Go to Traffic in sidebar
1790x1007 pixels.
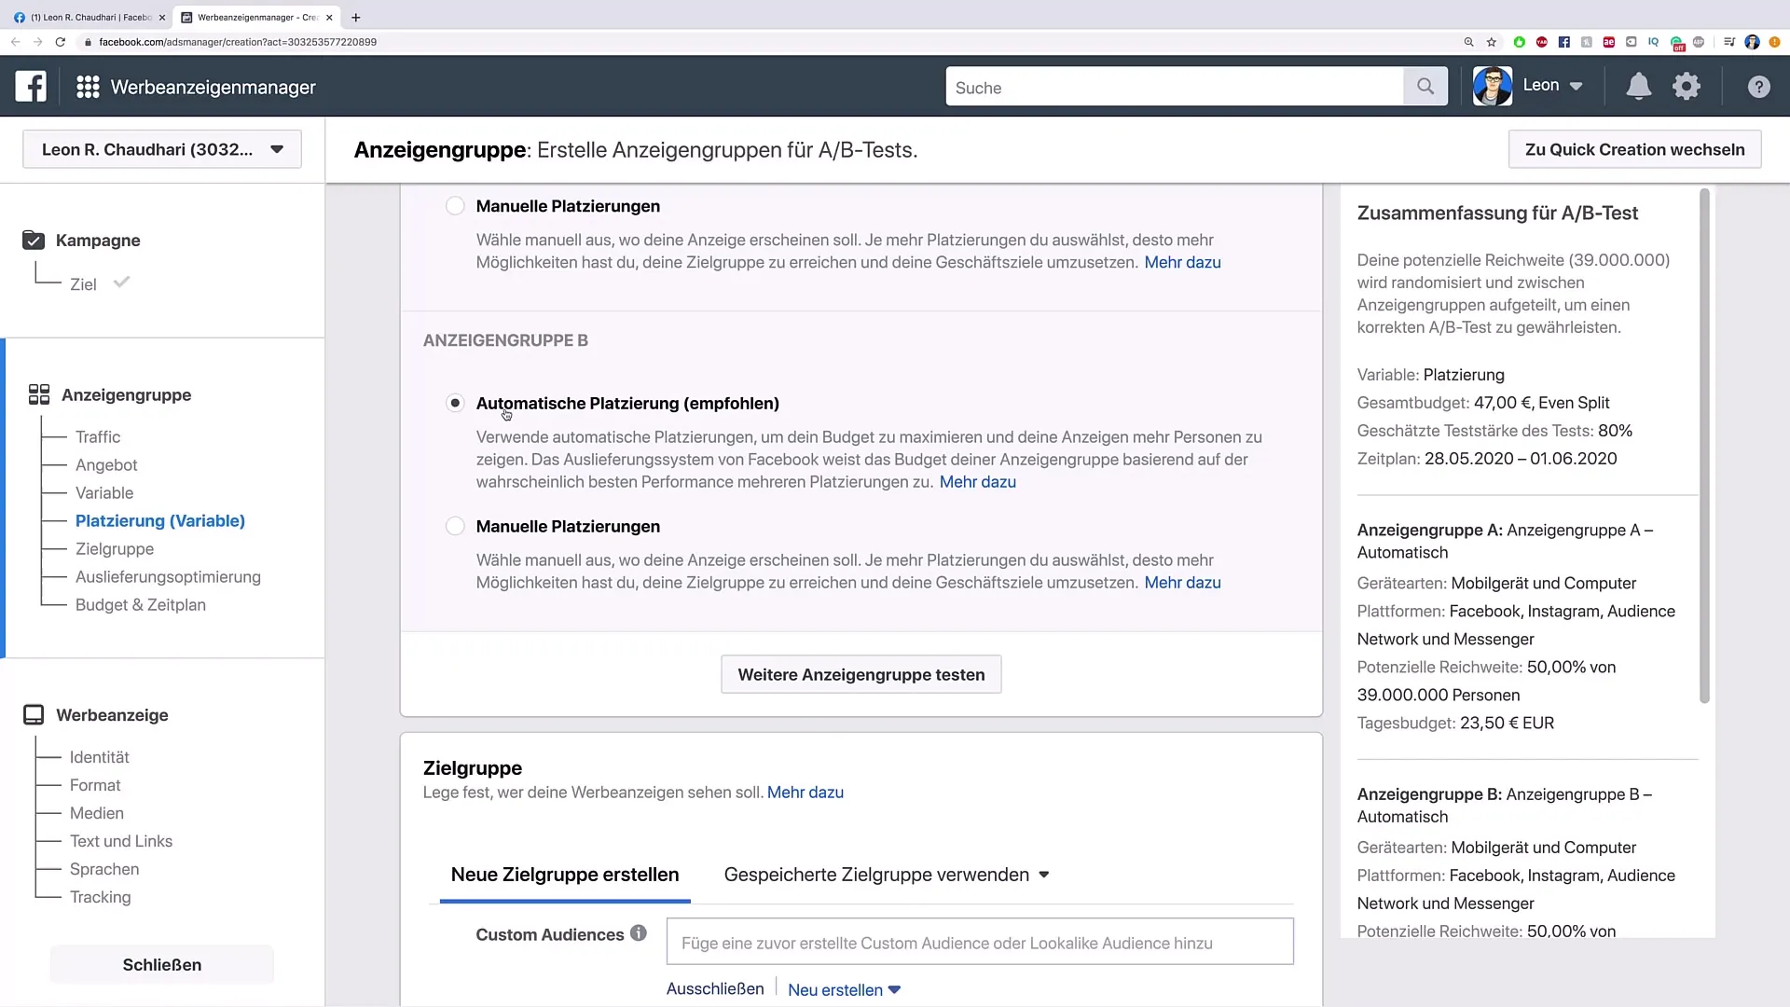pos(98,436)
